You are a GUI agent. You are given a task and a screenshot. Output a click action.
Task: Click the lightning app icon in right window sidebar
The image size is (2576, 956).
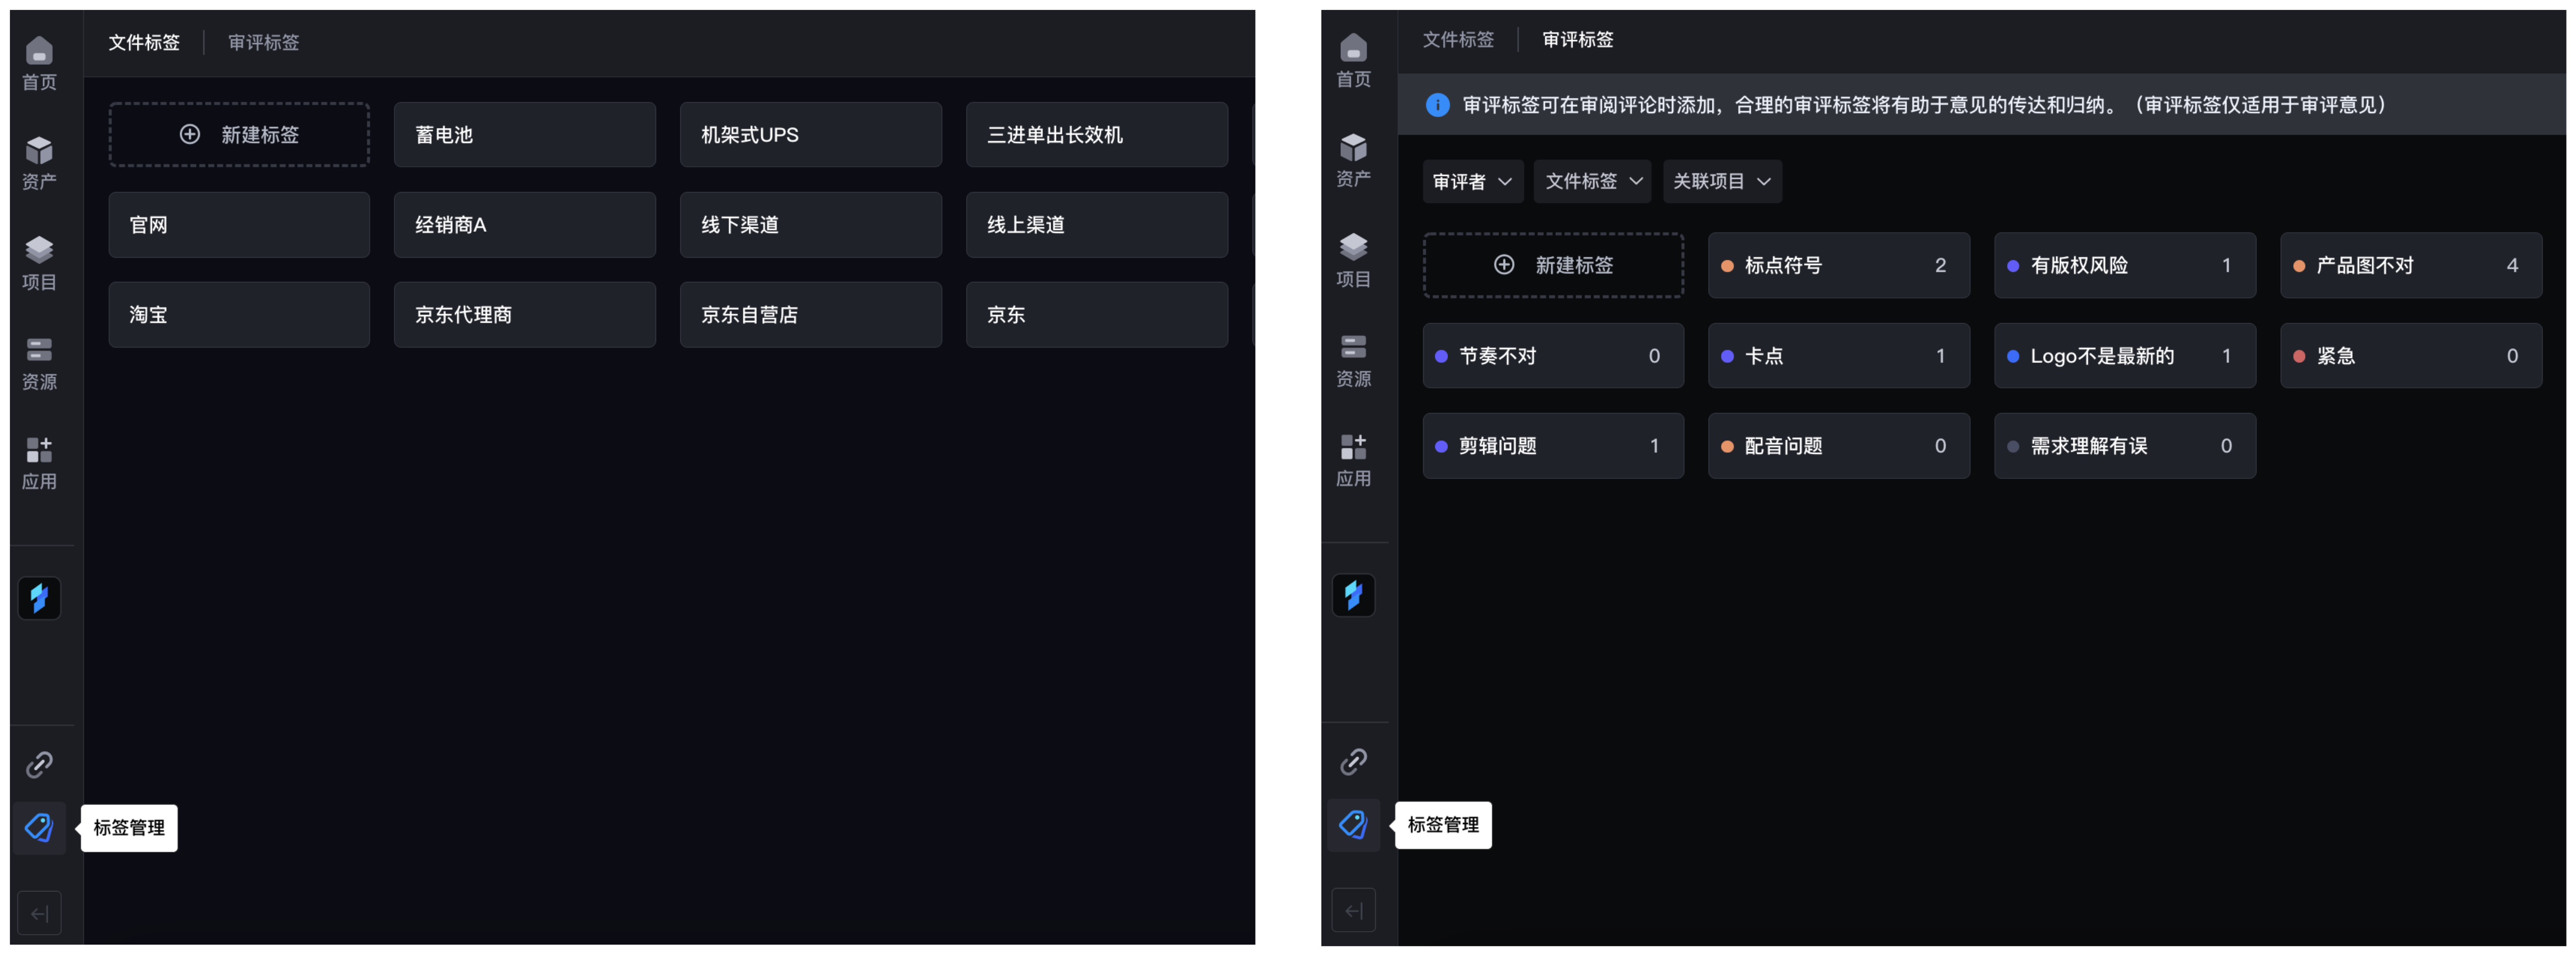[1353, 595]
